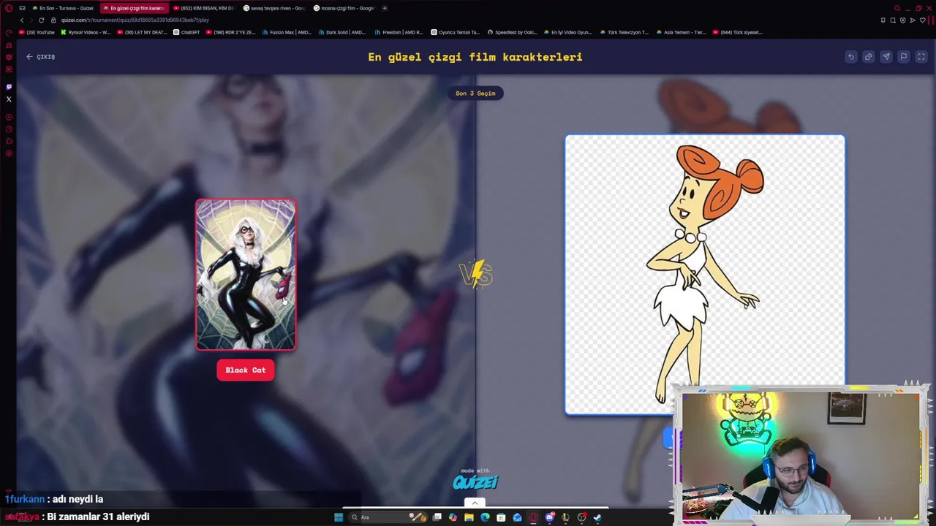Open the Rynxal Videos bookmark
Screen dimensions: 936x526
point(86,32)
